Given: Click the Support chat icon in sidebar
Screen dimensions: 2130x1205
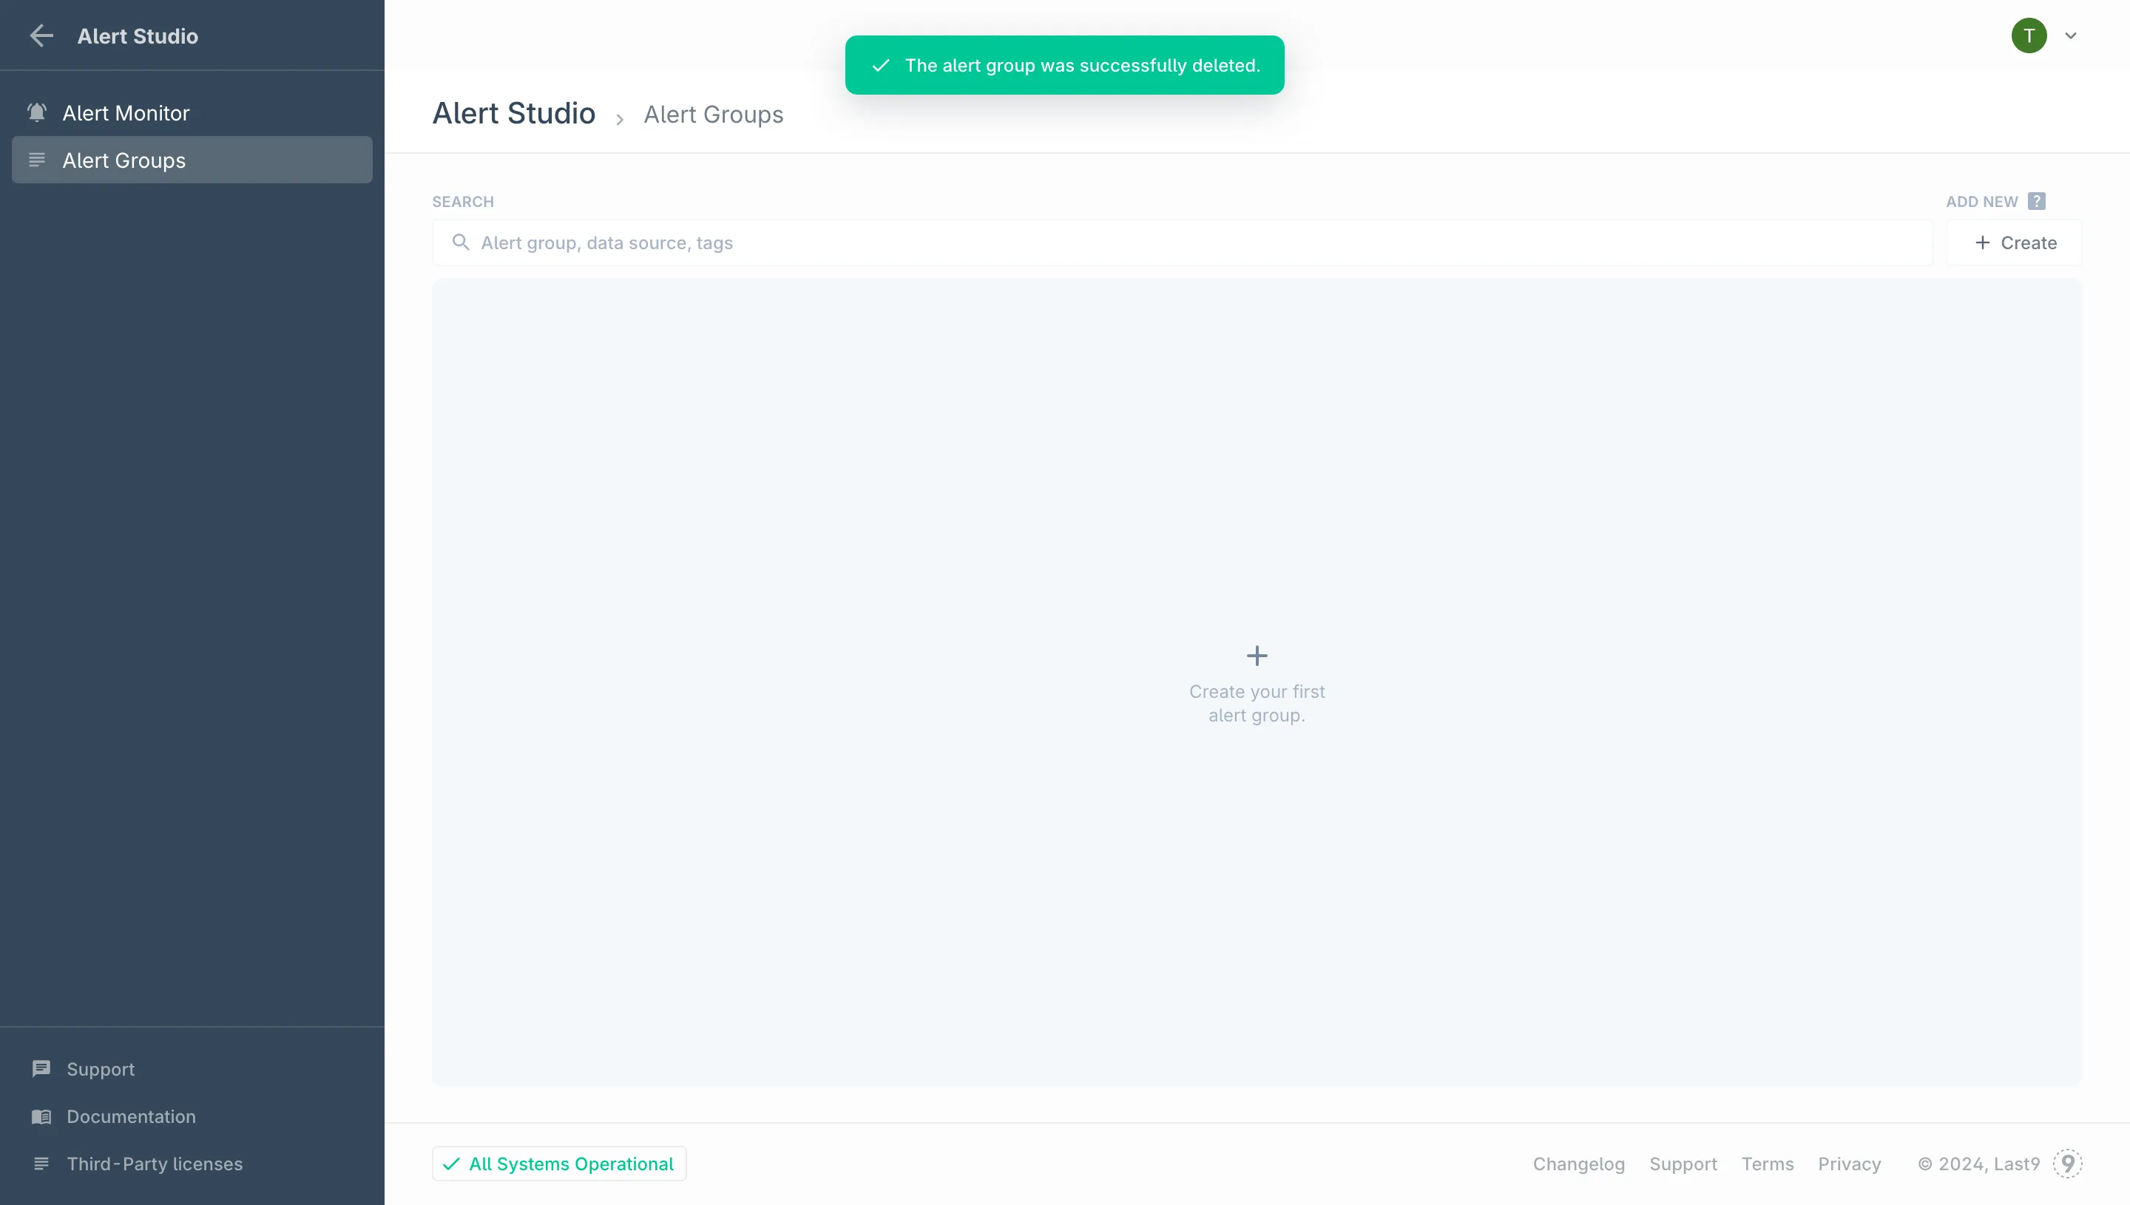Looking at the screenshot, I should pos(41,1068).
